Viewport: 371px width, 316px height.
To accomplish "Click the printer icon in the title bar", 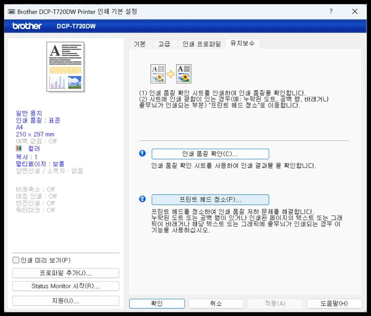I will (12, 12).
